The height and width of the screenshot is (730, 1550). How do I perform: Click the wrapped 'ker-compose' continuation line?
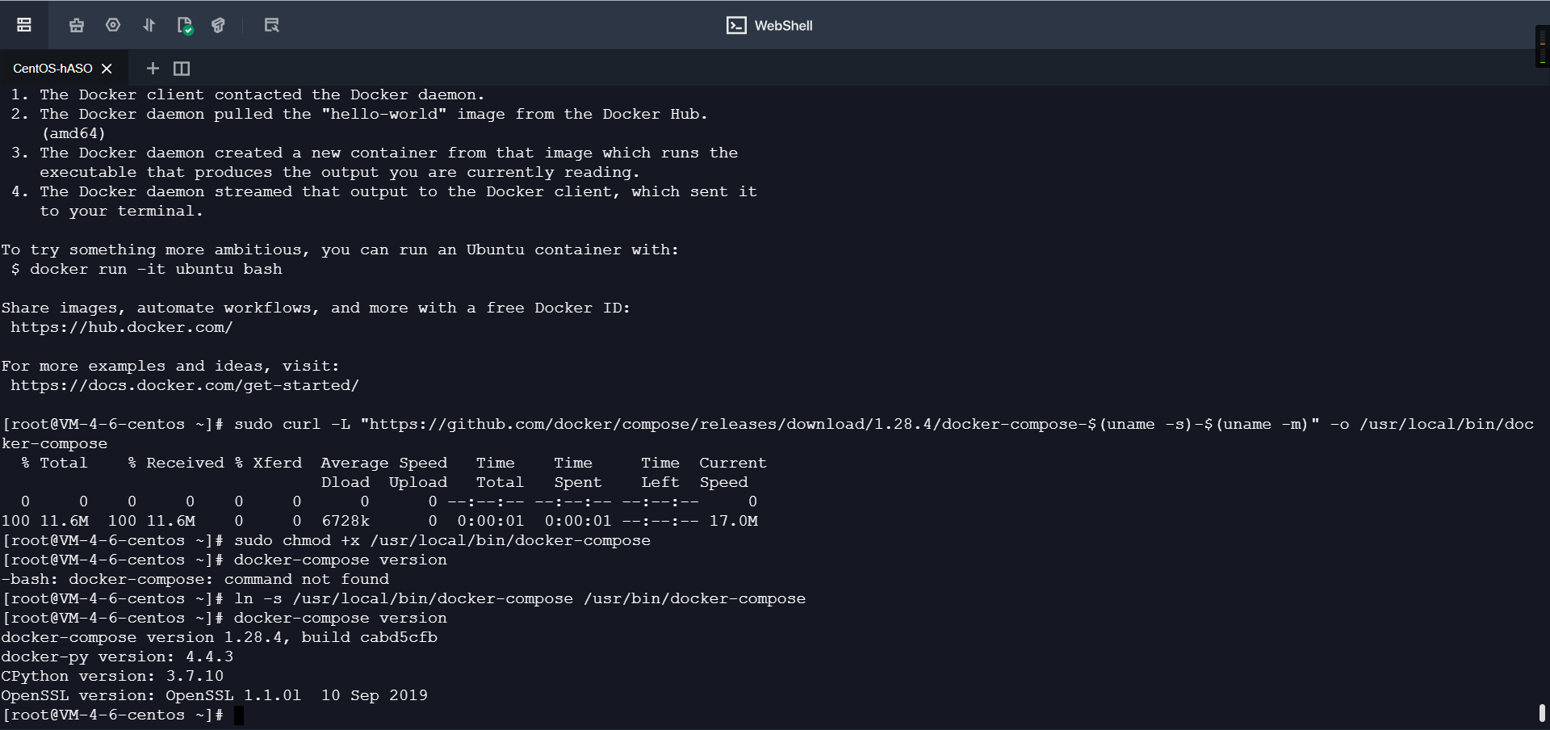click(x=54, y=443)
